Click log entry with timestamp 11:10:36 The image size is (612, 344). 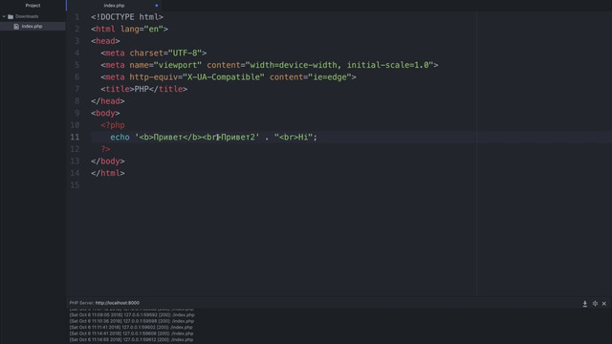132,321
